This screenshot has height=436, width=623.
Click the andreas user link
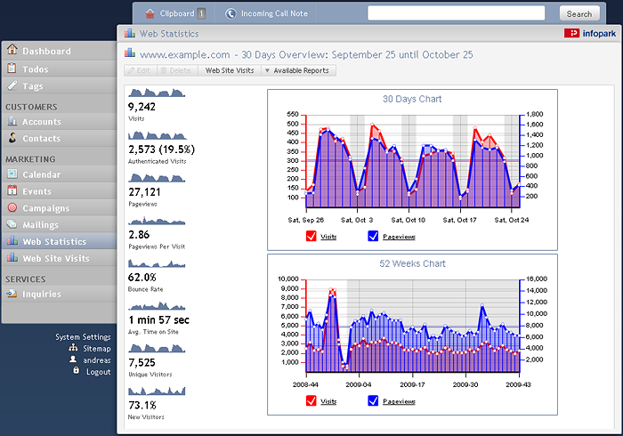(97, 360)
